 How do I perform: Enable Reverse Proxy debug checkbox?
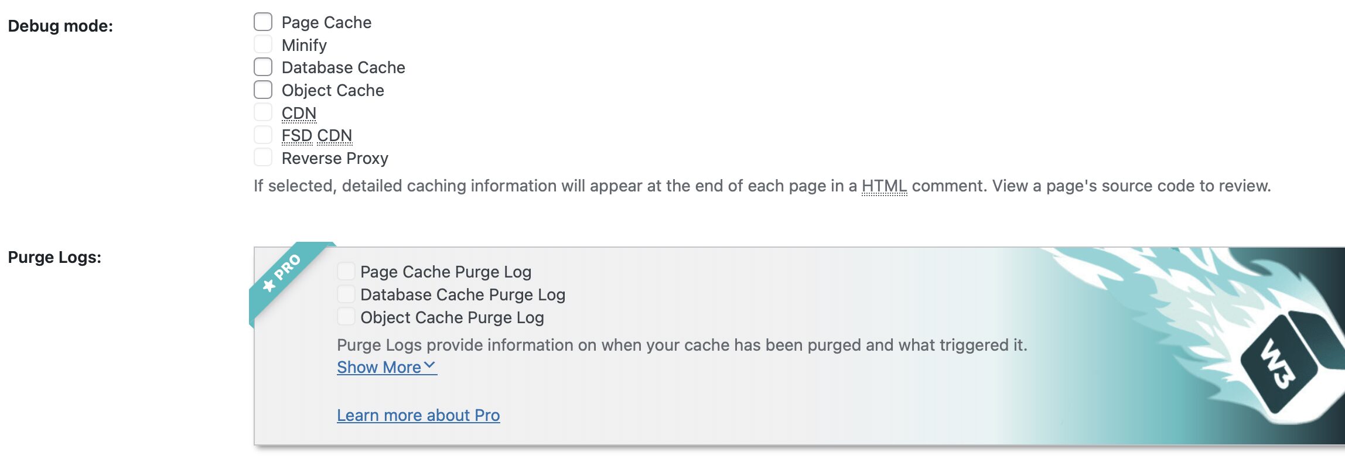point(263,157)
